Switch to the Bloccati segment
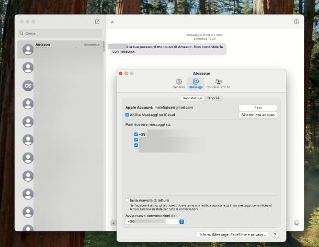Screen dimensions: 319x247 213,98
